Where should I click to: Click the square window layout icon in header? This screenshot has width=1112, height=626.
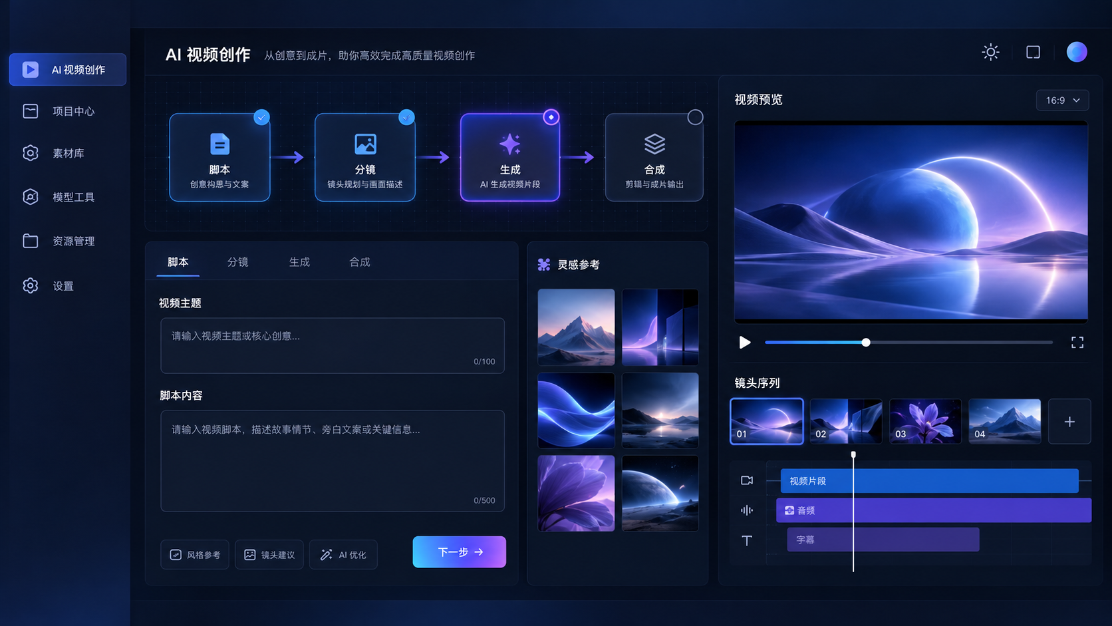click(x=1033, y=52)
